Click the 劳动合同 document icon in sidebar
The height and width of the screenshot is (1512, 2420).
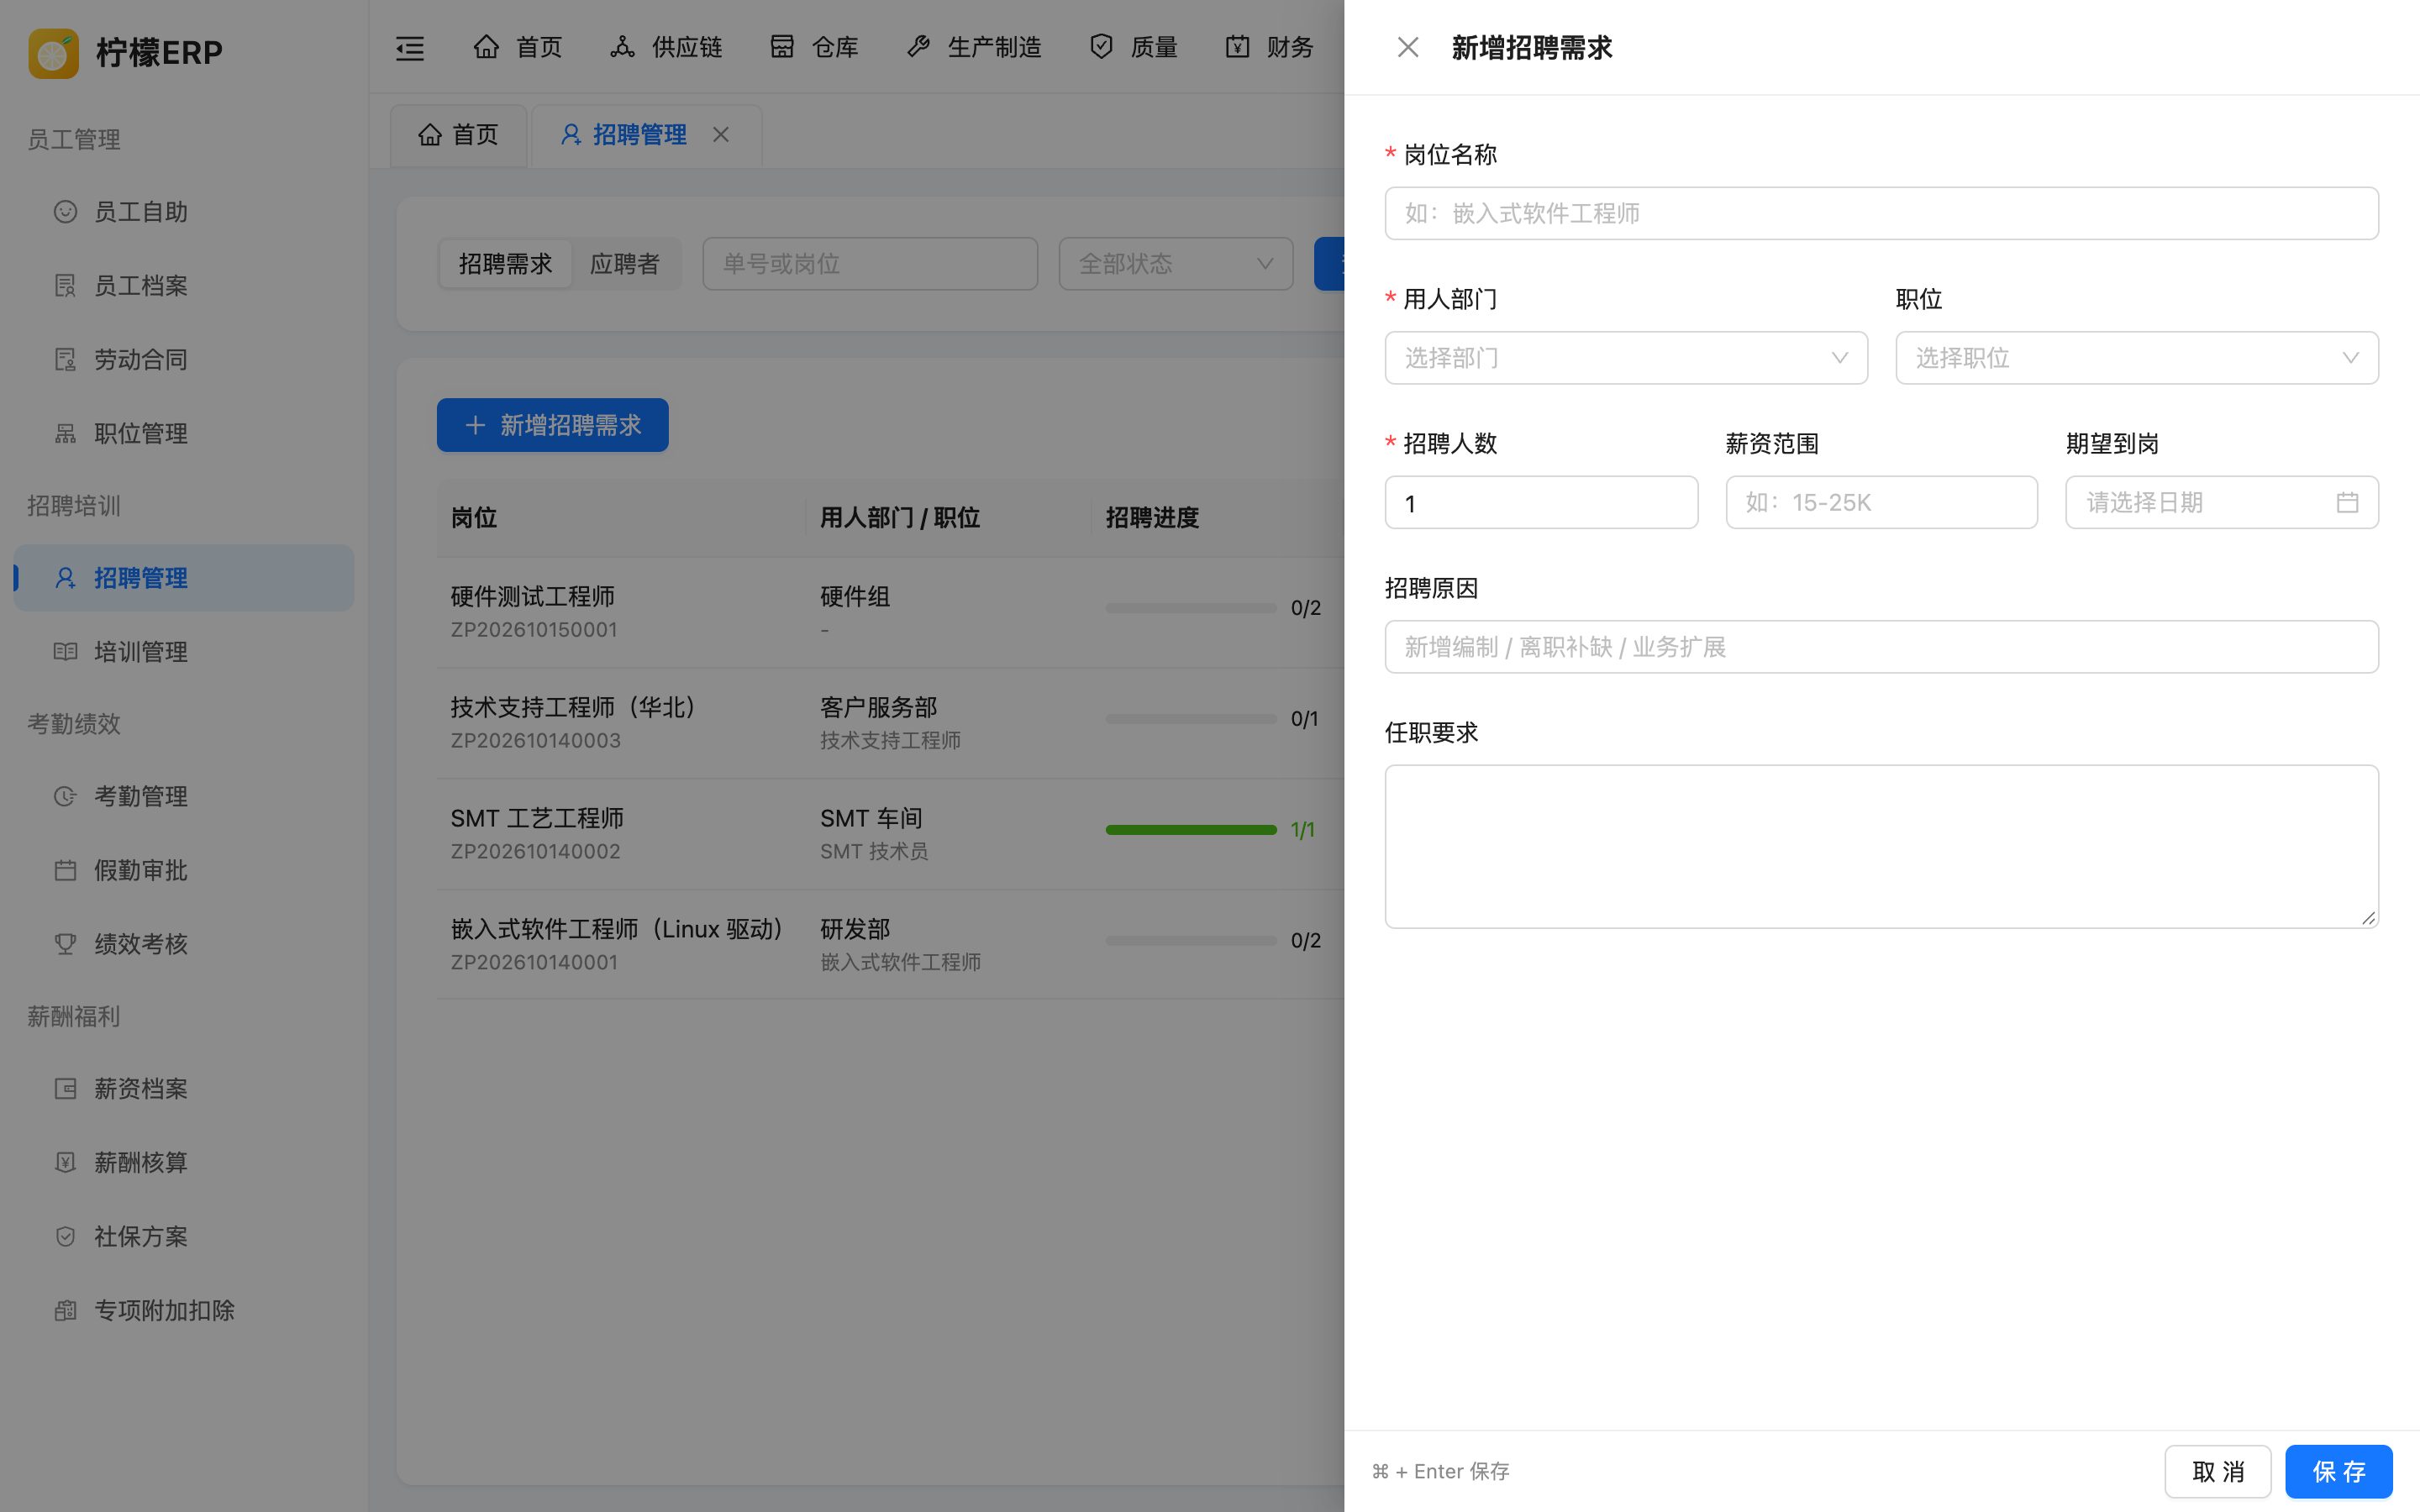[x=65, y=360]
